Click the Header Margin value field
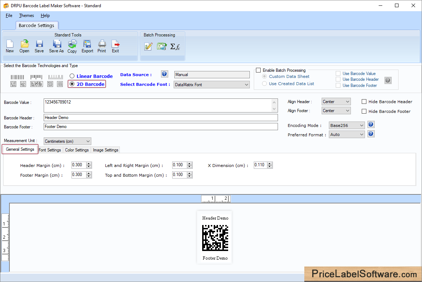The image size is (422, 282). tap(79, 165)
